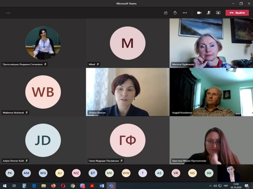Select the MZ participant avatar
253x189 pixels.
pyautogui.click(x=76, y=173)
